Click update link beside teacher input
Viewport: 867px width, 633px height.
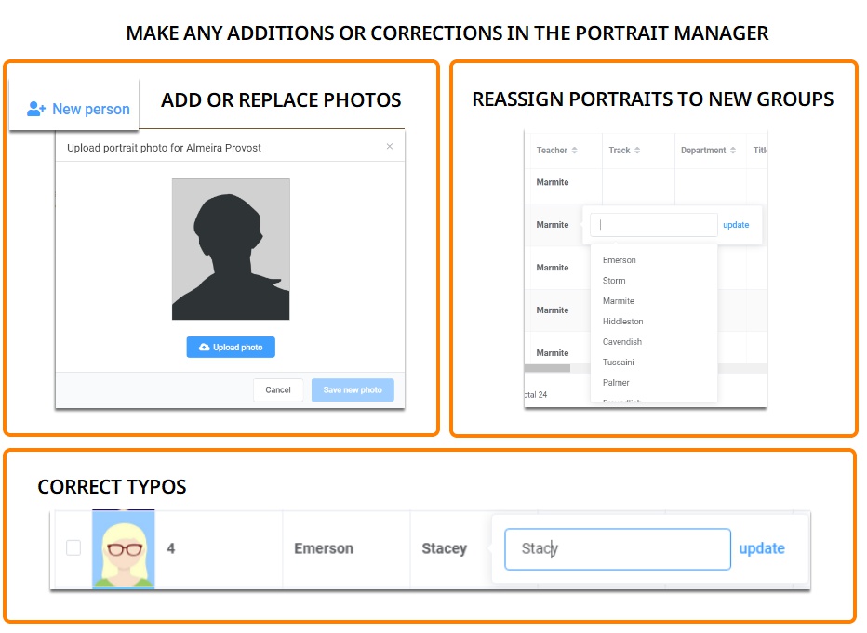pyautogui.click(x=736, y=225)
